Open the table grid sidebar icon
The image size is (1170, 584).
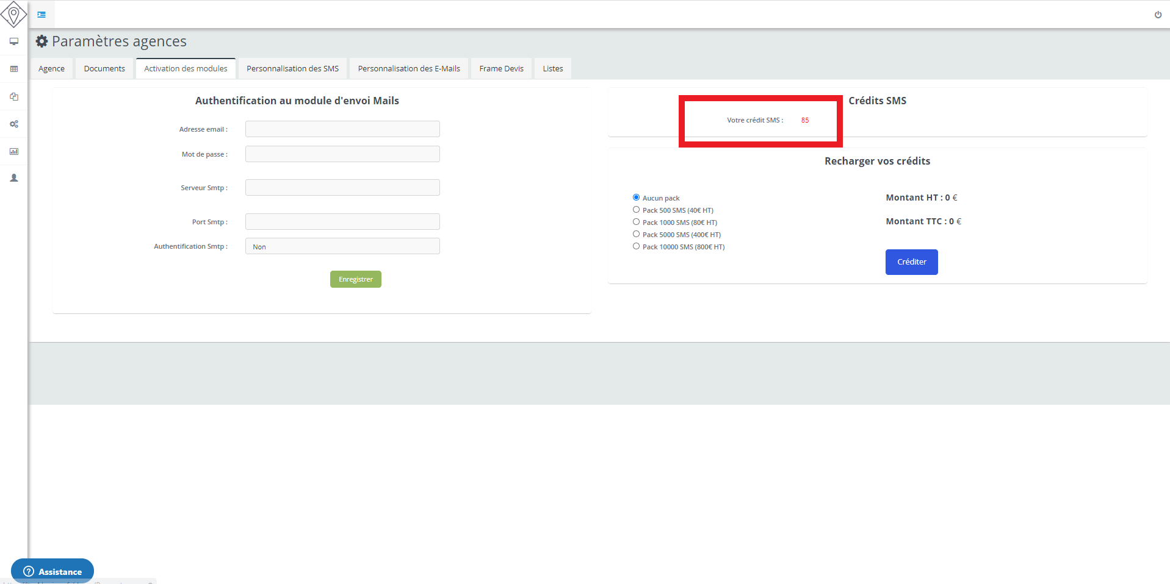tap(14, 69)
